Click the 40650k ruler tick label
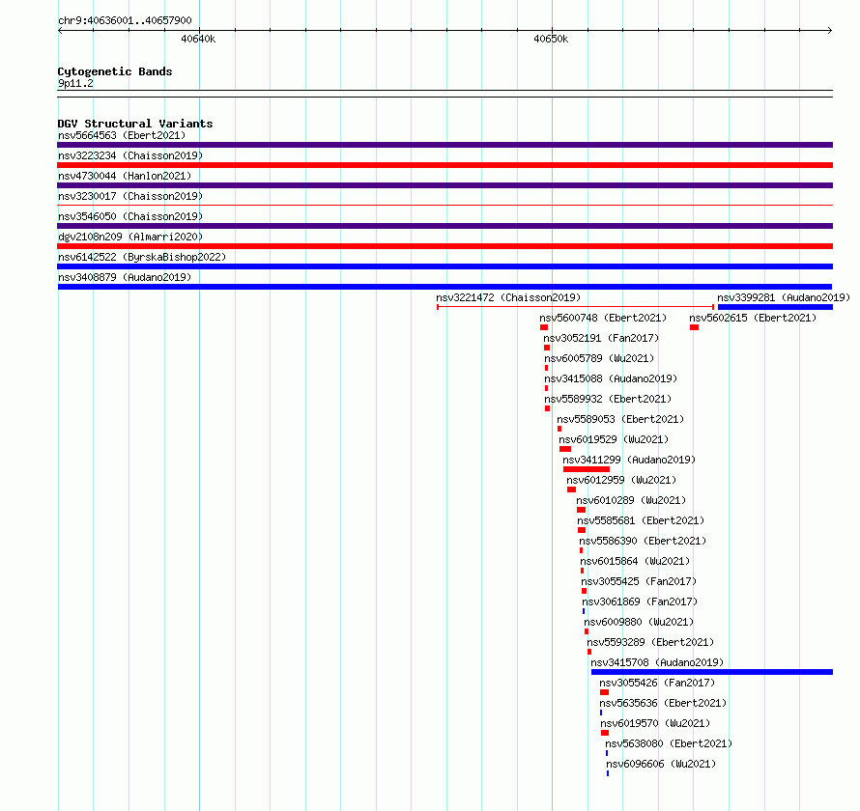Viewport: 860px width, 811px height. pyautogui.click(x=551, y=39)
